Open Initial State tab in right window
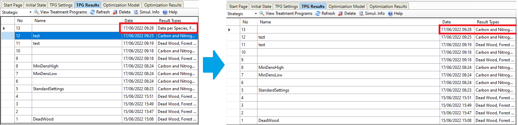Screen dimensions: 518x125 pyautogui.click(x=261, y=7)
